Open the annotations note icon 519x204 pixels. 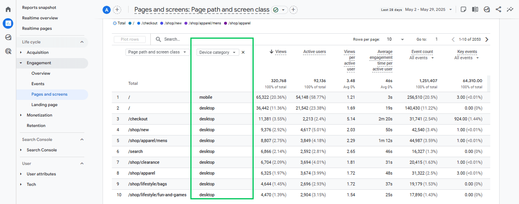(463, 9)
